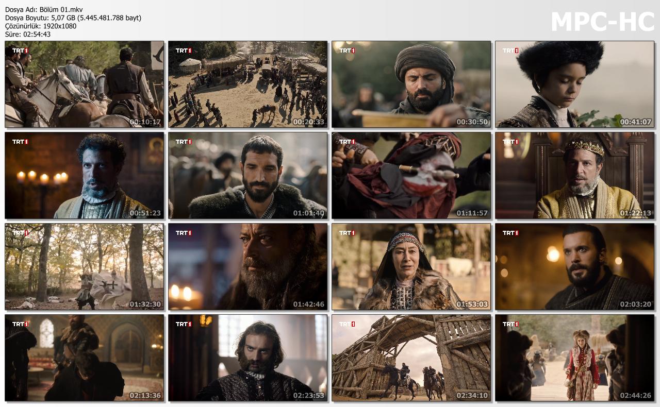Open the thumbnail at timestamp 01:22:13
660x407 pixels.
[x=575, y=176]
